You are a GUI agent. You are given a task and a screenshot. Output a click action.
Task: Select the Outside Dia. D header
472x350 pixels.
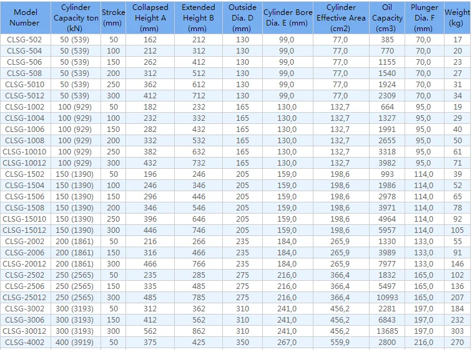(x=242, y=17)
